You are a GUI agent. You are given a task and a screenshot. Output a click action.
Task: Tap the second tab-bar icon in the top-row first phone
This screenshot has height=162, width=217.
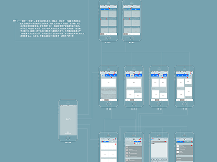click(106, 34)
